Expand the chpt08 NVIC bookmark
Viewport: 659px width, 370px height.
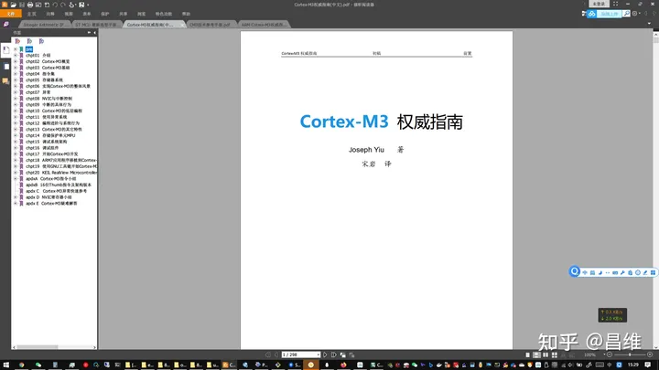tap(16, 99)
